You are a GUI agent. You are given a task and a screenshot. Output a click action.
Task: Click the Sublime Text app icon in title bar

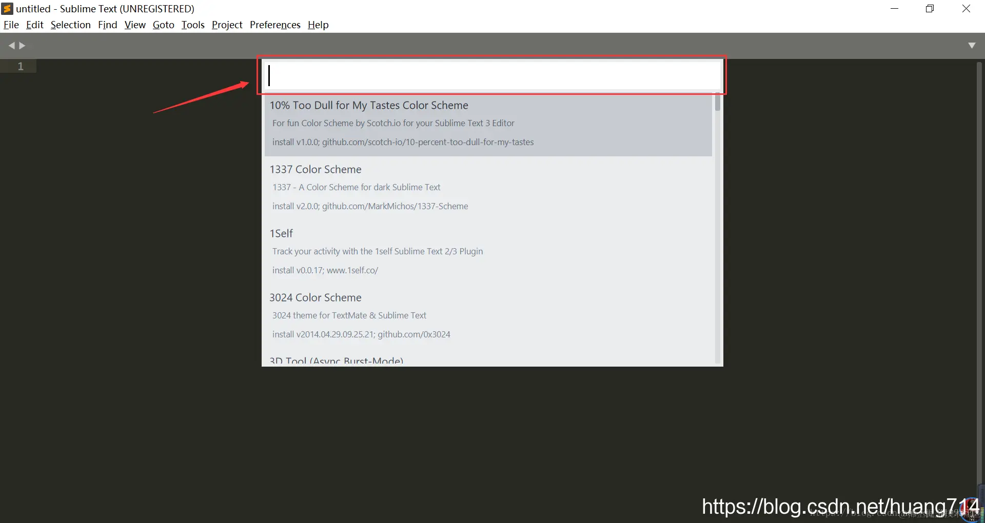[x=7, y=9]
